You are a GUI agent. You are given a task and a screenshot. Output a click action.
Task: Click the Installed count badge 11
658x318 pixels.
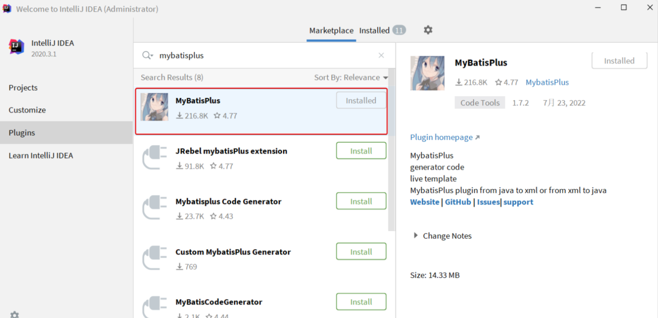pos(399,31)
